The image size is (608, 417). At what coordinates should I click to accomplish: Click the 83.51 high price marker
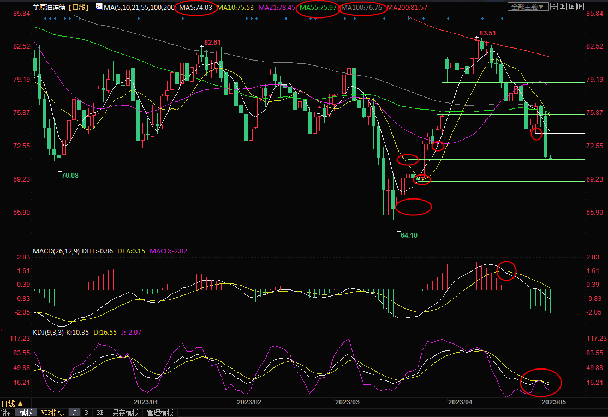[488, 33]
